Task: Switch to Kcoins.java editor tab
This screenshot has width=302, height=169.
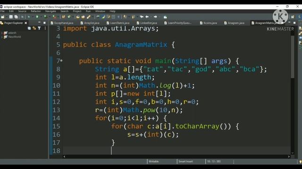Action: 209,23
